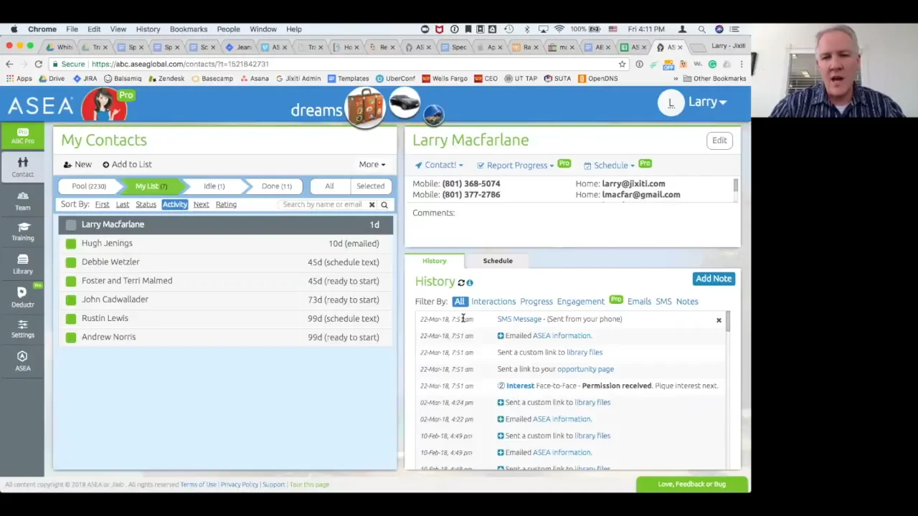Click the sports car dream image
Image resolution: width=918 pixels, height=516 pixels.
[x=404, y=104]
